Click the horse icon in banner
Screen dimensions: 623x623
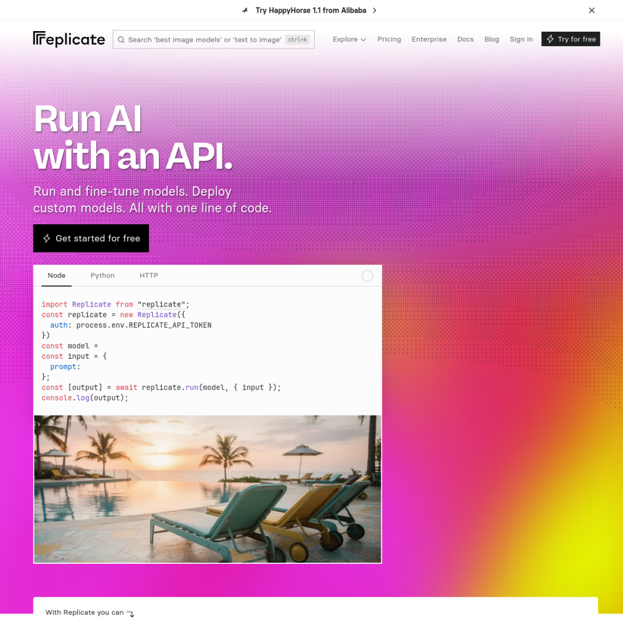point(245,11)
